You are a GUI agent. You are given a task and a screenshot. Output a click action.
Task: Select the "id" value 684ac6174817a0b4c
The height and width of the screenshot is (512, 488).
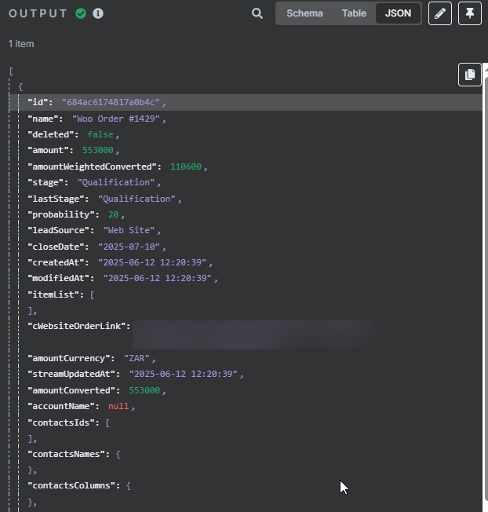point(111,102)
